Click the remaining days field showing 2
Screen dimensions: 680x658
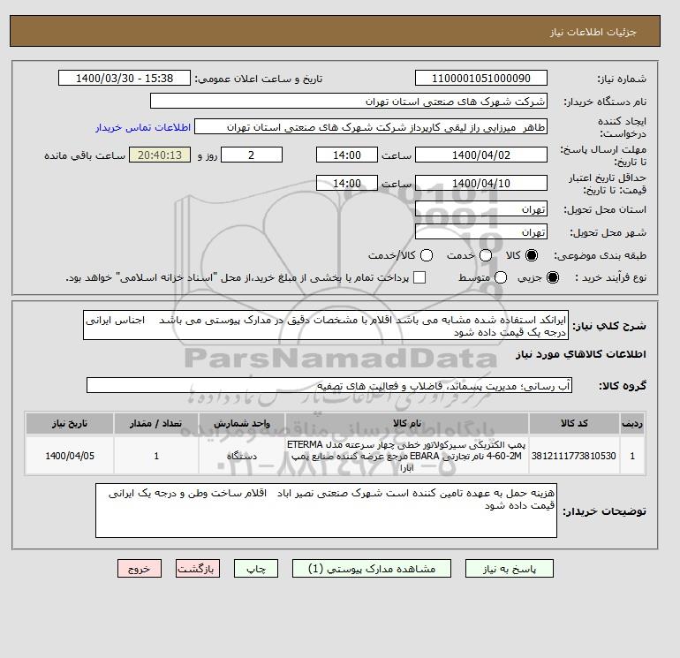[x=252, y=155]
